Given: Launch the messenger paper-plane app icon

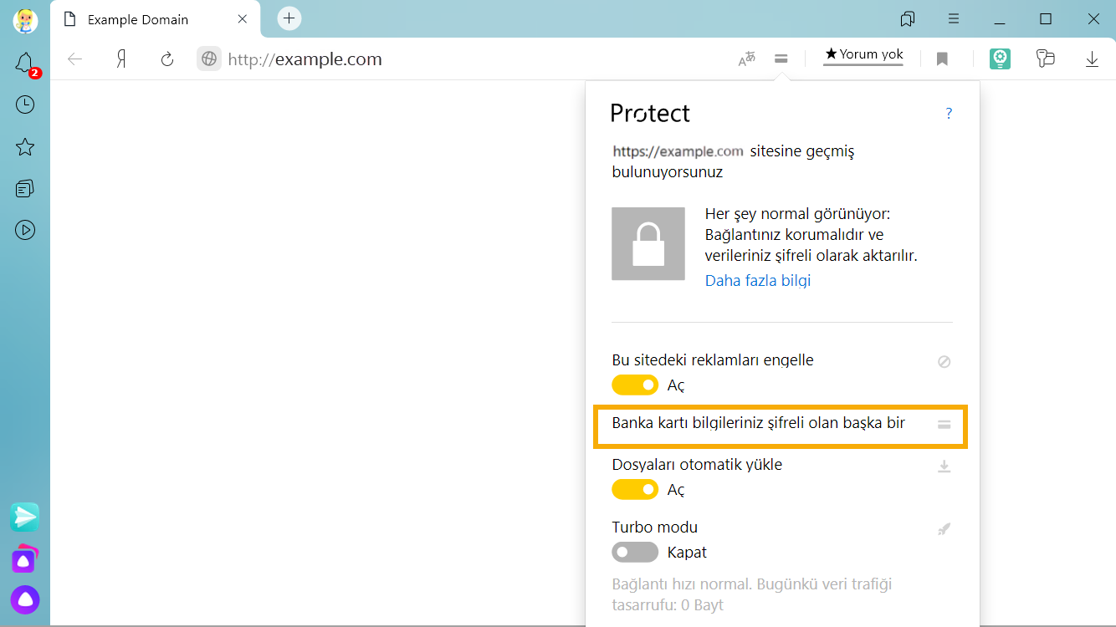Looking at the screenshot, I should (25, 517).
